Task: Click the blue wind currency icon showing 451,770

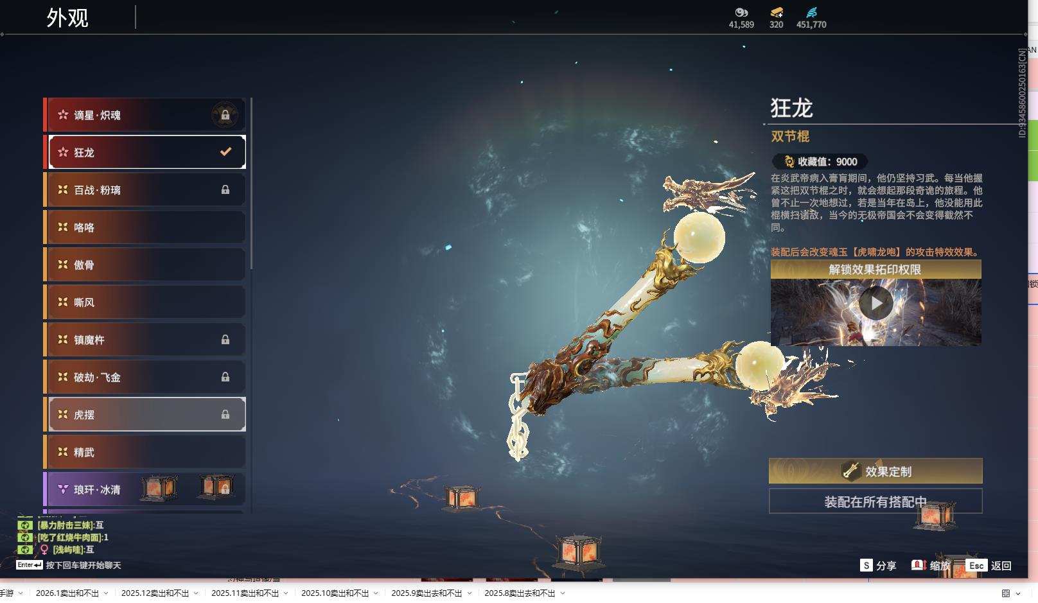Action: (812, 12)
